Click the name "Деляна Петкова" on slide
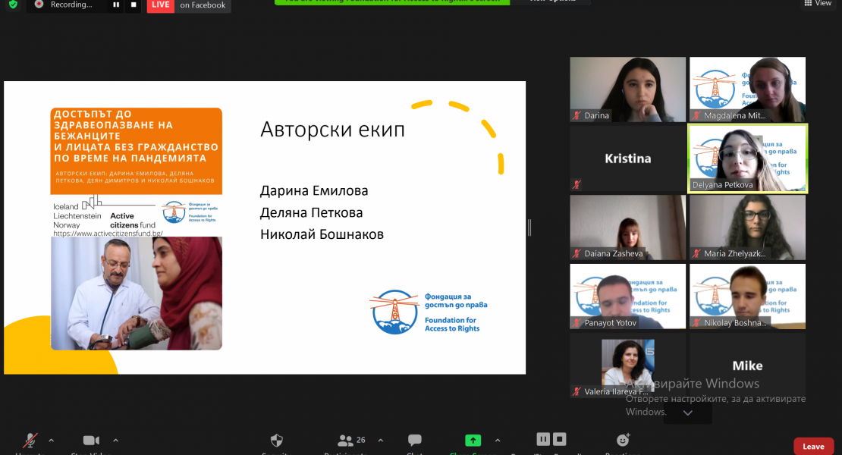842x455 pixels. (312, 212)
